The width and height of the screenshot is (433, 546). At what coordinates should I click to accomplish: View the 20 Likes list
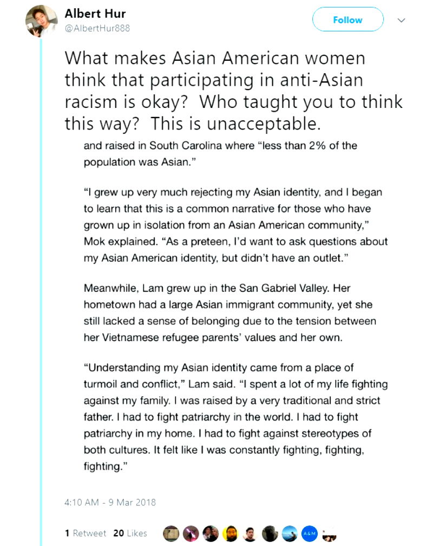pos(130,533)
